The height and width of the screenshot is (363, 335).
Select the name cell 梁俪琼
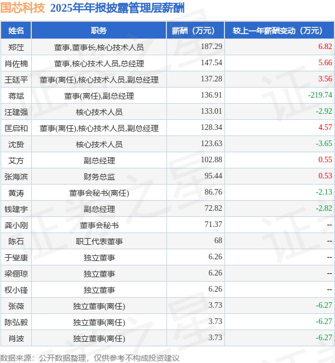[16, 274]
